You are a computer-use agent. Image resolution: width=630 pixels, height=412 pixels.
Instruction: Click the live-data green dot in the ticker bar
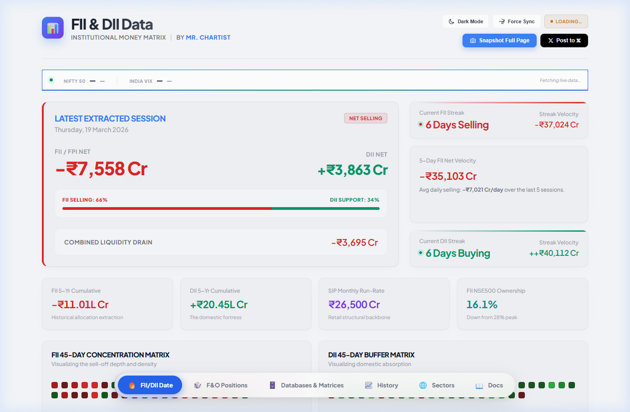(x=51, y=80)
